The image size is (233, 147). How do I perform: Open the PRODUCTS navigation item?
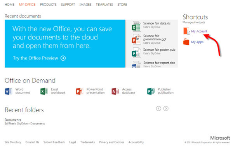[48, 5]
